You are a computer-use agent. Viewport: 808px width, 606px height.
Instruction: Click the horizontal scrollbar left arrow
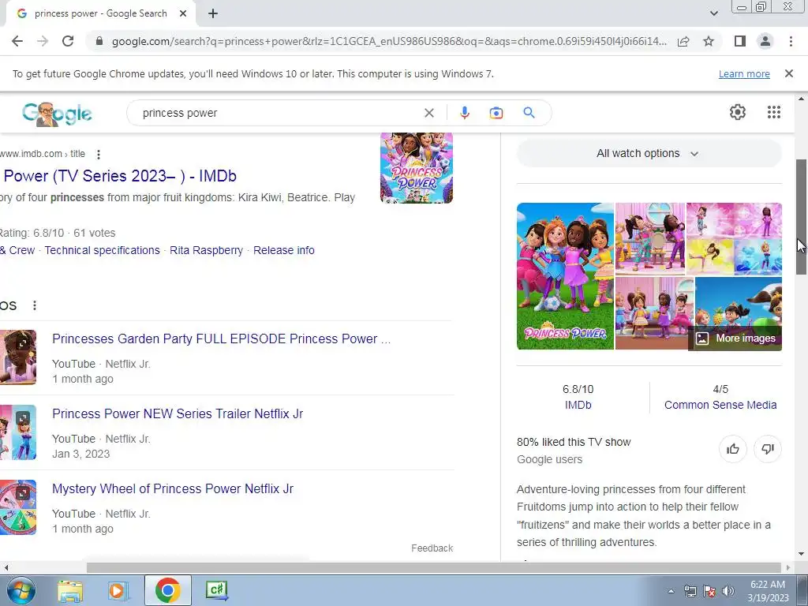click(6, 567)
